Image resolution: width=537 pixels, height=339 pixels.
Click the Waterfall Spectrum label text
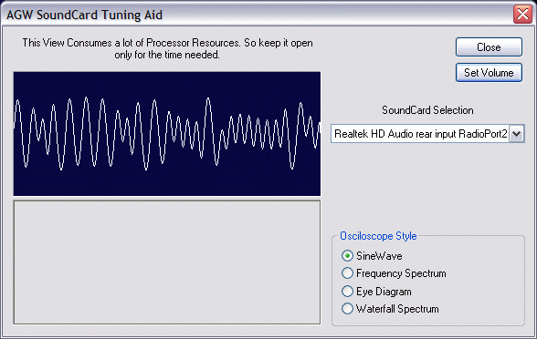[397, 309]
